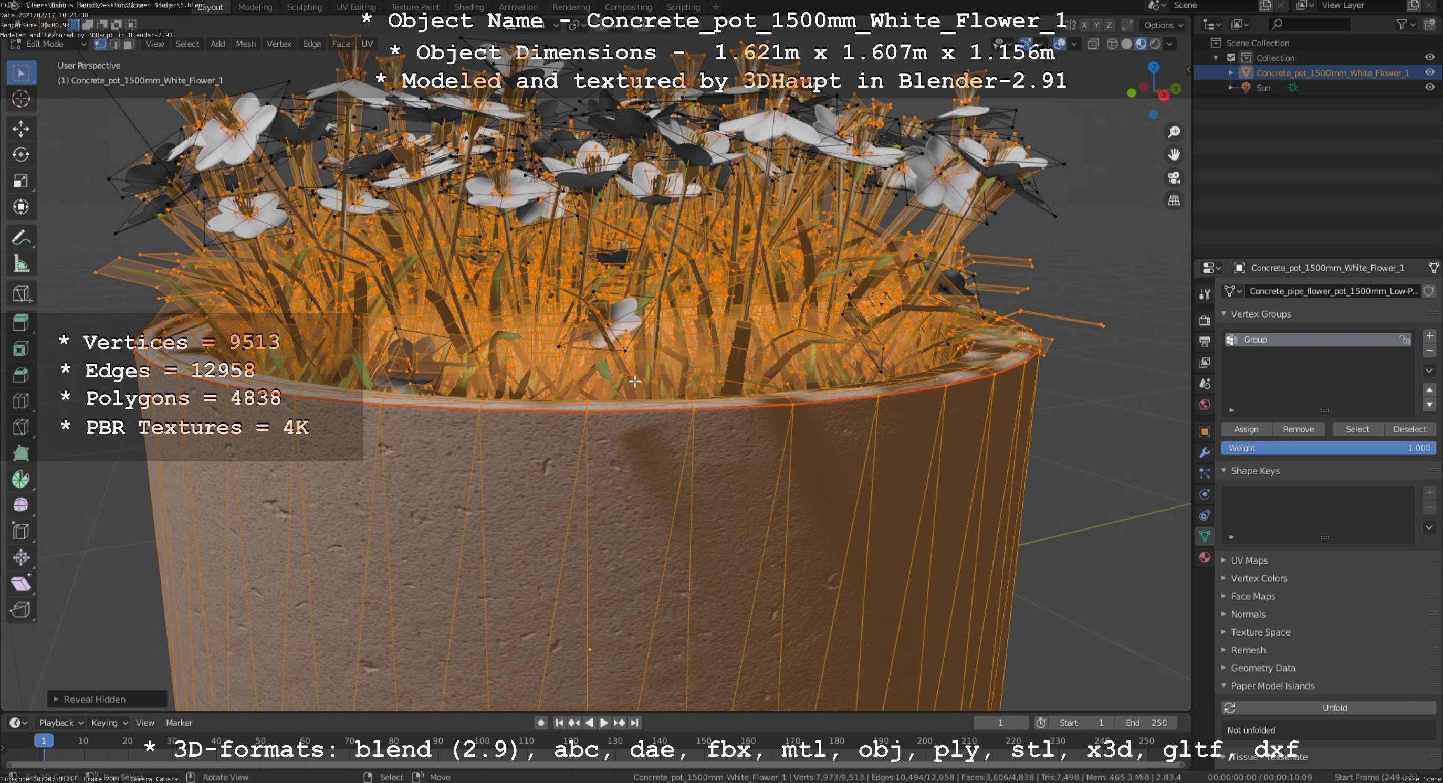Open the Playback dropdown in timeline
Viewport: 1443px width, 783px height.
tap(60, 723)
